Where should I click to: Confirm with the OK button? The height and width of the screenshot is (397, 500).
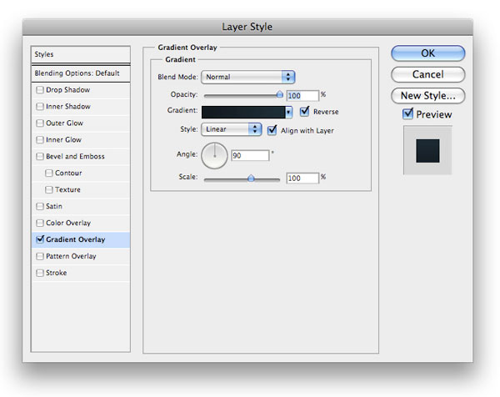428,53
